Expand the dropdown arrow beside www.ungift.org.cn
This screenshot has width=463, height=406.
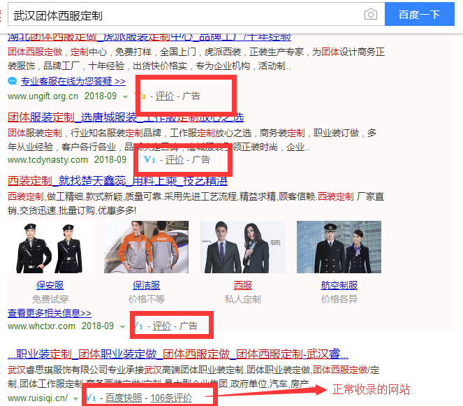[125, 97]
